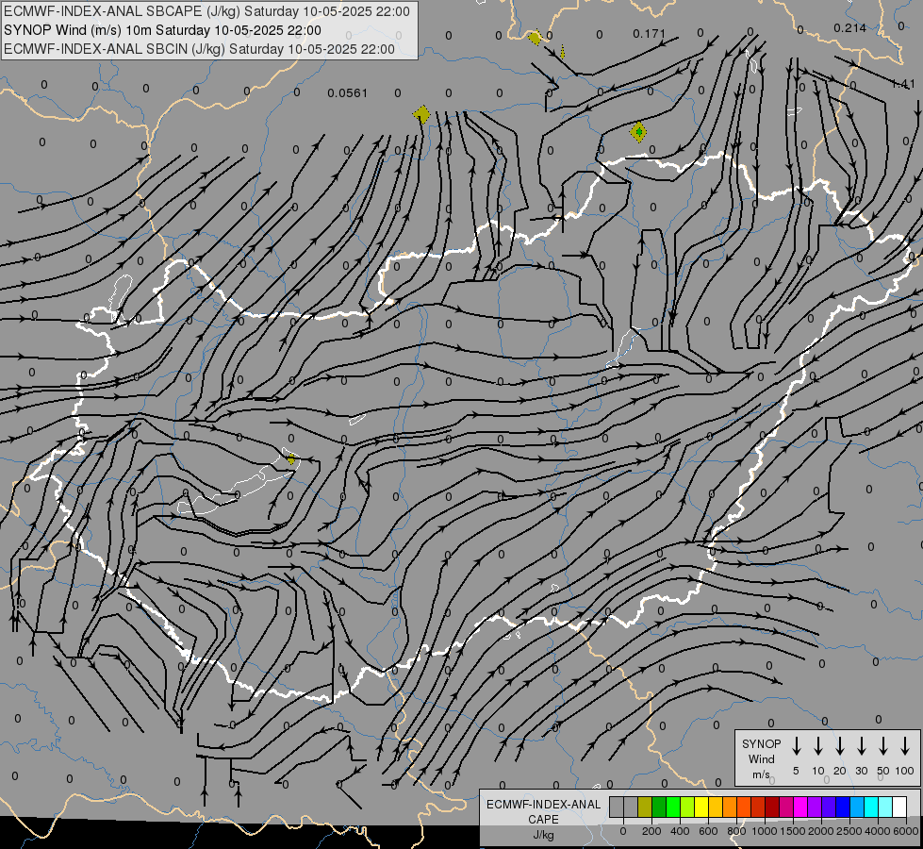This screenshot has width=923, height=849.
Task: Click the 0.0561 CAPE value on map
Action: click(x=347, y=93)
